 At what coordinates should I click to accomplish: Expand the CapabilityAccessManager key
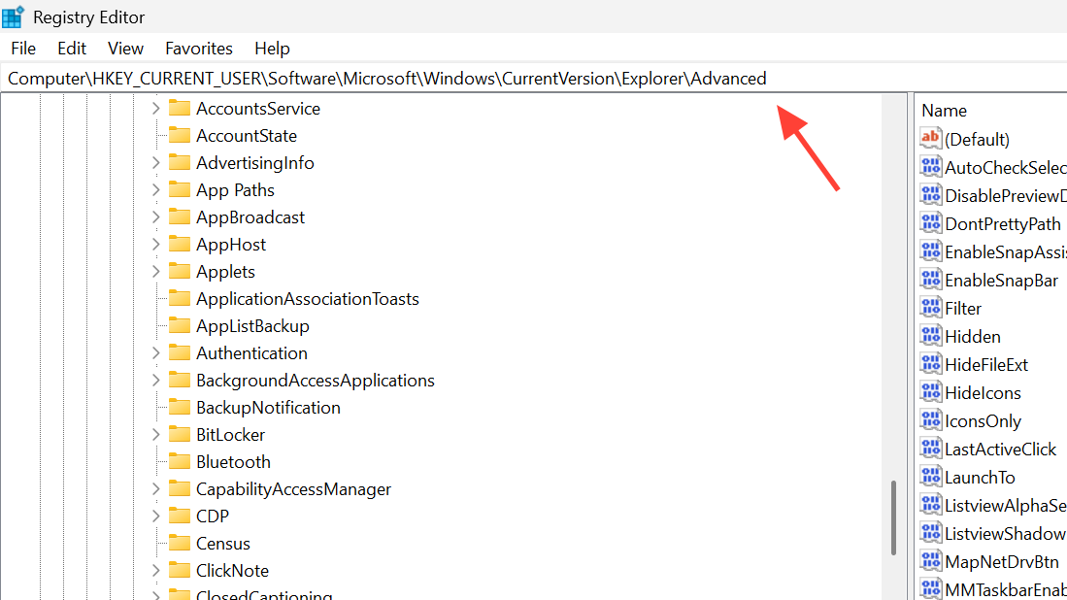(x=155, y=488)
